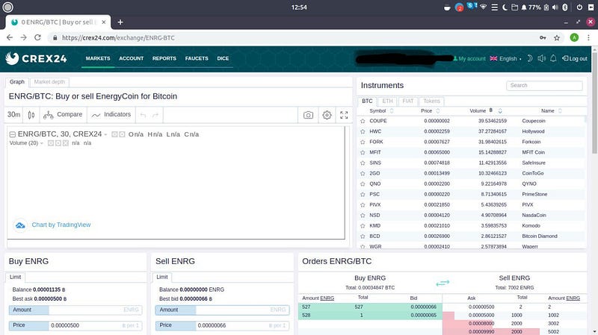The height and width of the screenshot is (335, 598).
Task: Favorite the HWC star
Action: [363, 131]
